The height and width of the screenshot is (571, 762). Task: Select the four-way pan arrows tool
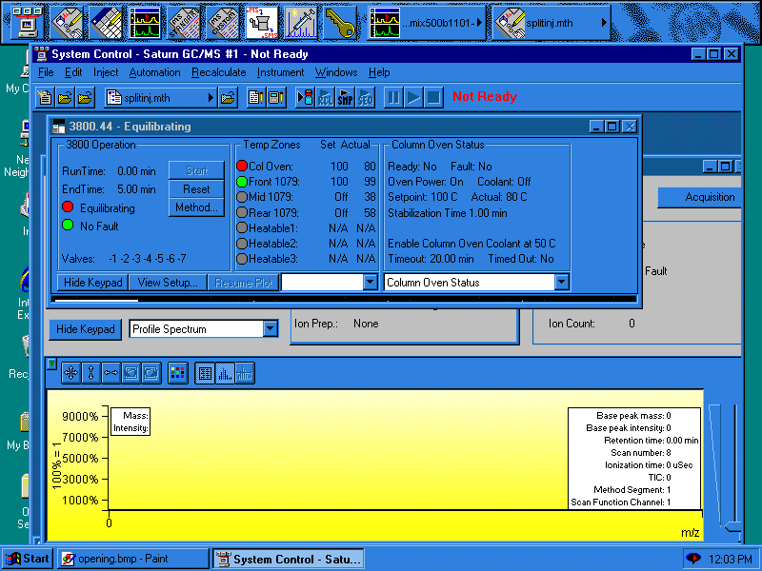(x=70, y=373)
